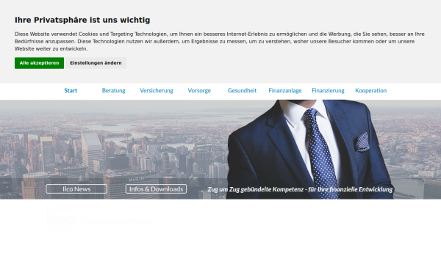Open the Finanzierung menu item
This screenshot has height=275, width=441.
coord(328,90)
